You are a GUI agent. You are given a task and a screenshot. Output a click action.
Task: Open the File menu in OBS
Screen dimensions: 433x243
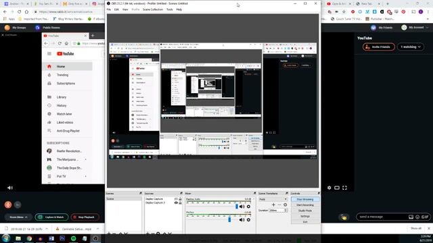coord(109,9)
